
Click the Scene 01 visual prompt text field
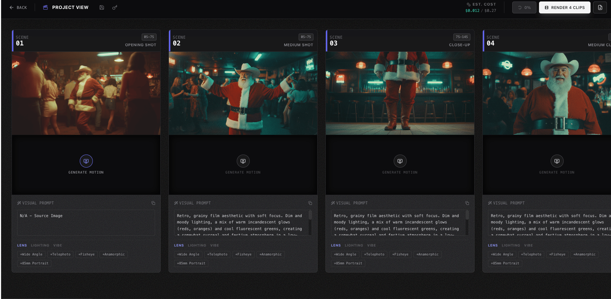tap(86, 223)
